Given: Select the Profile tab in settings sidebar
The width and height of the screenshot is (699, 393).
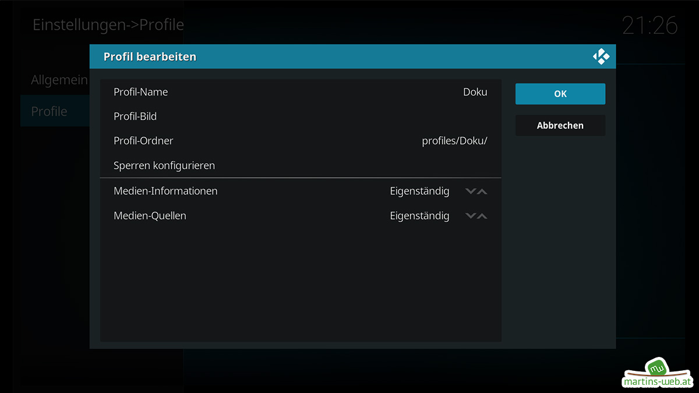Looking at the screenshot, I should point(55,111).
